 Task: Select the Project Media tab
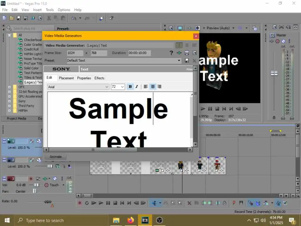16,119
